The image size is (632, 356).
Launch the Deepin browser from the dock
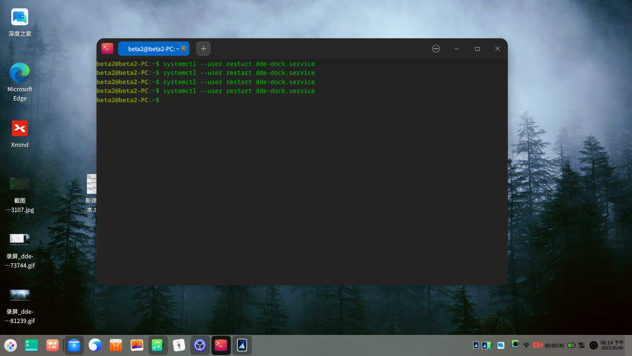95,345
